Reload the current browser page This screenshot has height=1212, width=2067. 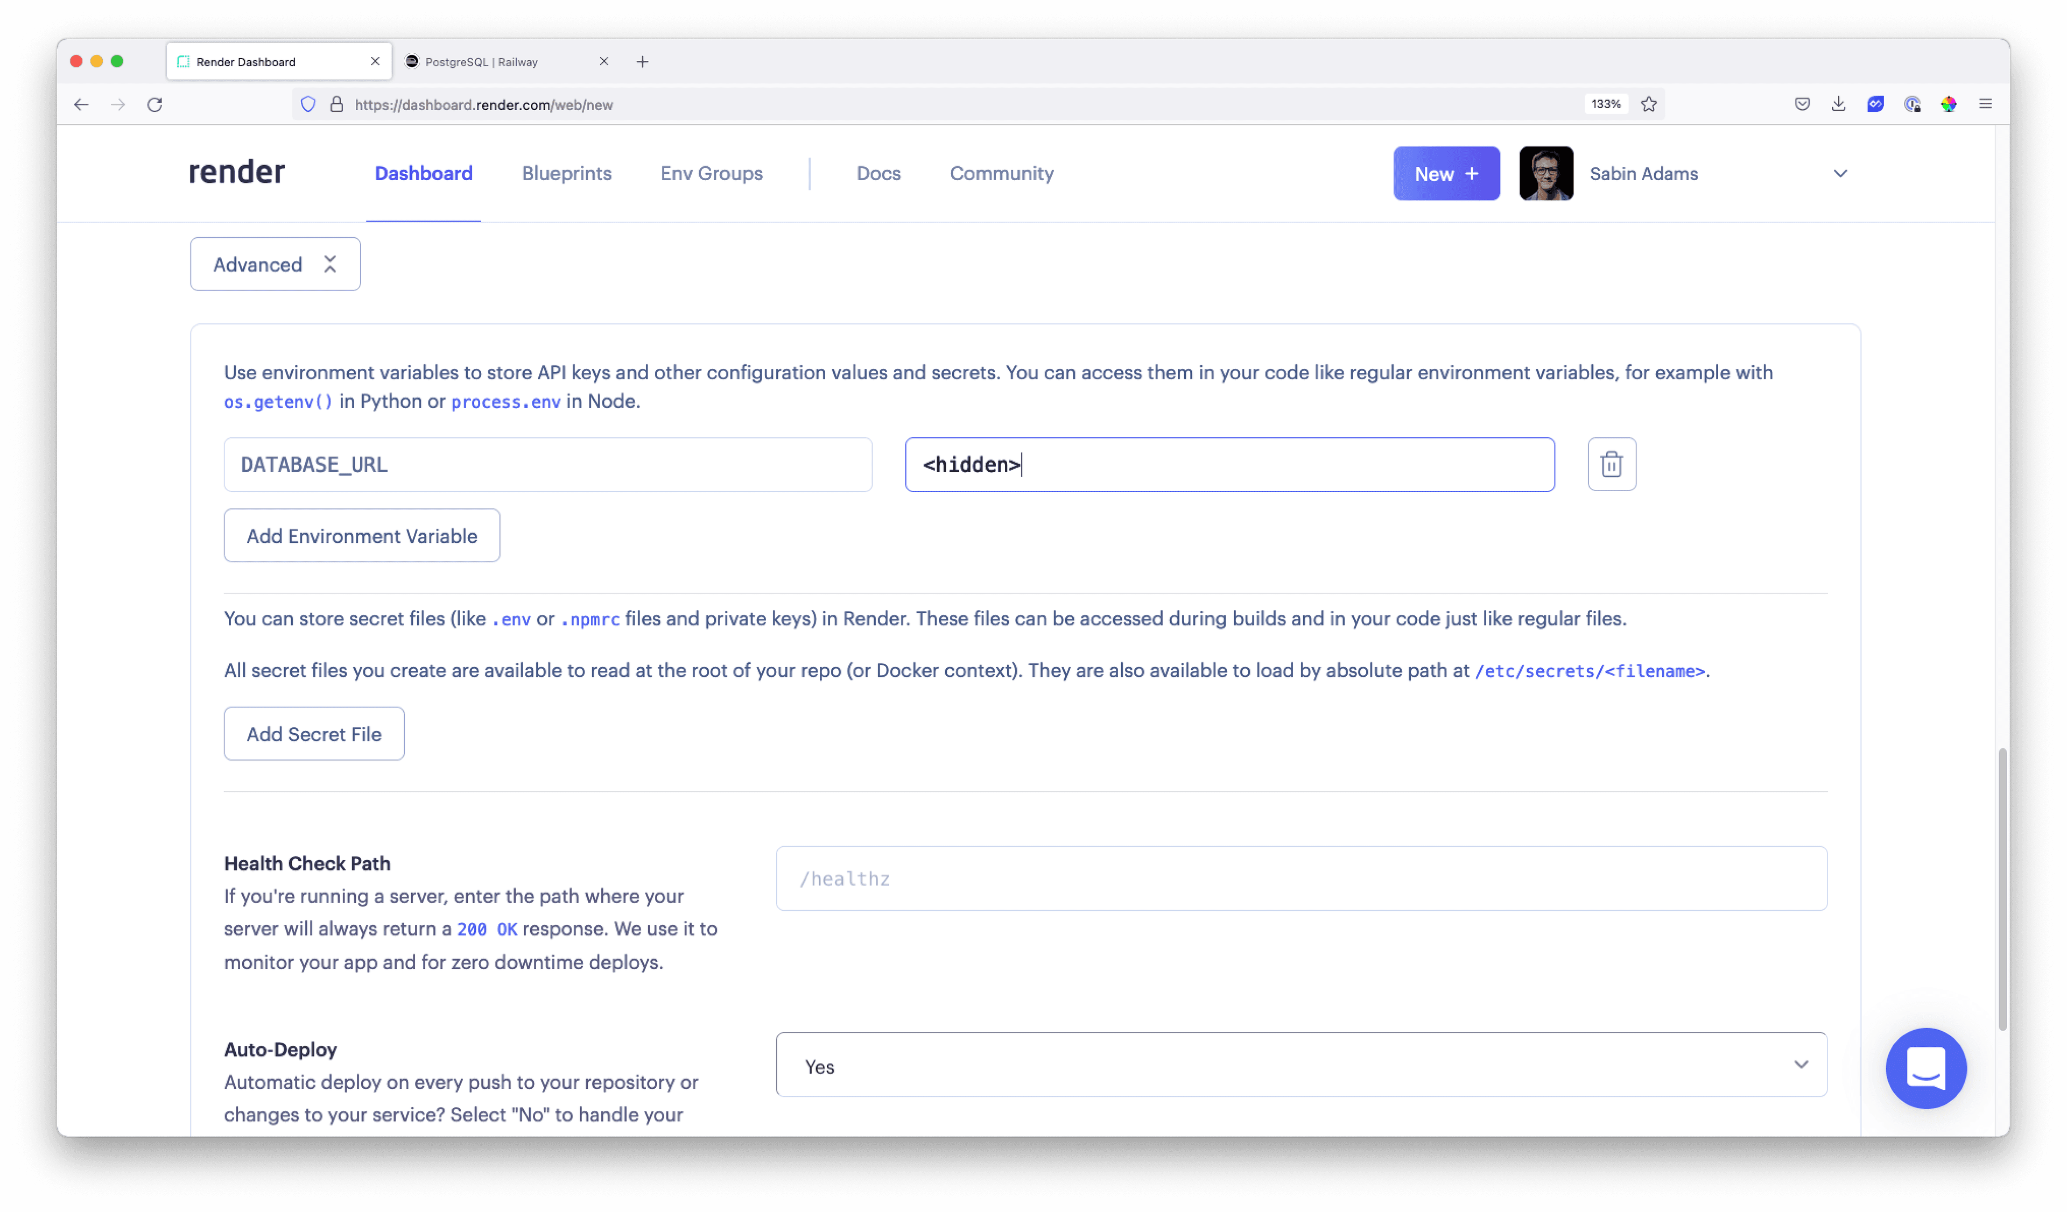pos(155,104)
